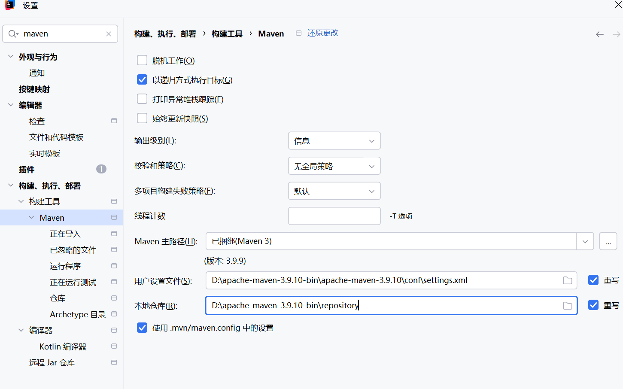Open 校验和策略 dropdown showing 无全局策略

point(334,166)
